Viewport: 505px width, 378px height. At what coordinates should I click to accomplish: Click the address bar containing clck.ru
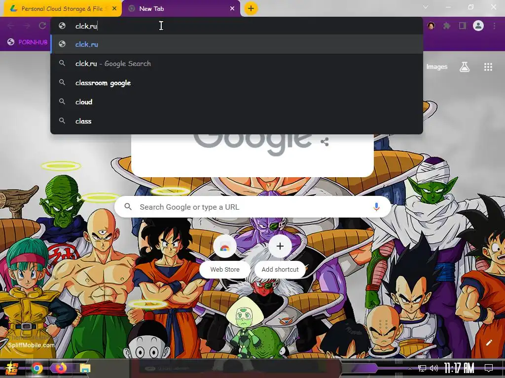[237, 26]
